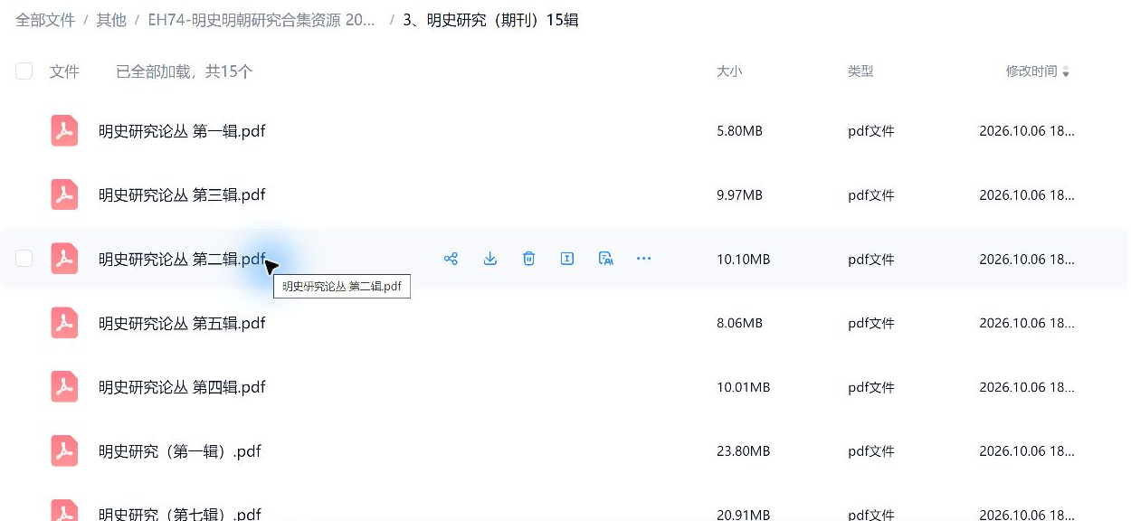
Task: Open file 明史研究论丛 第一辑.pdf
Action: (182, 131)
